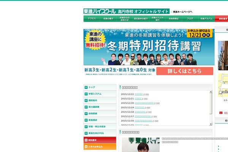
Task: Open the news link dated 2015/12/19
Action: click(140, 108)
